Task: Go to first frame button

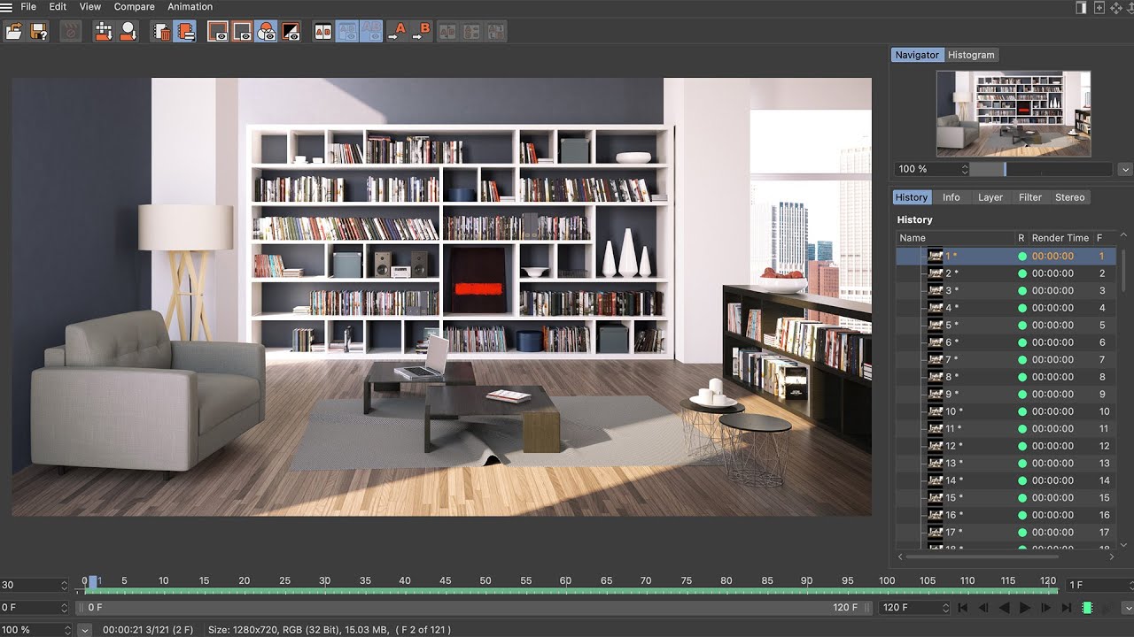Action: click(x=962, y=608)
